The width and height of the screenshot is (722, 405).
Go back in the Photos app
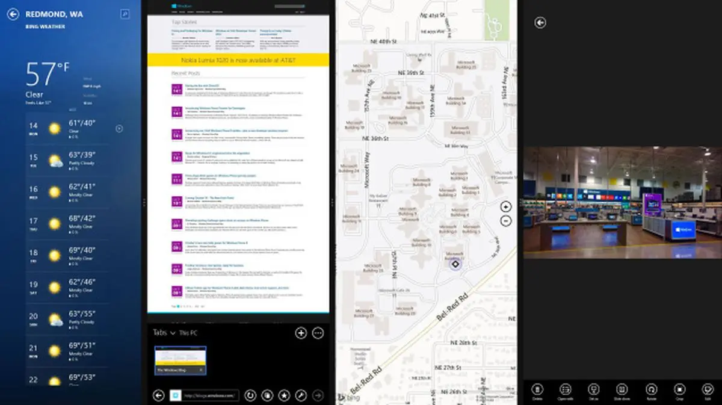[540, 22]
